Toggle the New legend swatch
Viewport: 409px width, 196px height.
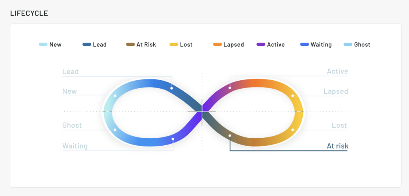tap(43, 45)
